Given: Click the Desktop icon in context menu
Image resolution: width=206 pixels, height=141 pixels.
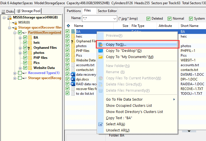Looking at the screenshot, I should pos(101,51).
